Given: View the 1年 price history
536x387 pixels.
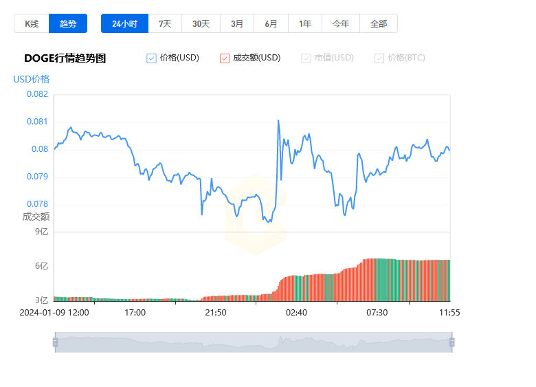Looking at the screenshot, I should point(305,23).
